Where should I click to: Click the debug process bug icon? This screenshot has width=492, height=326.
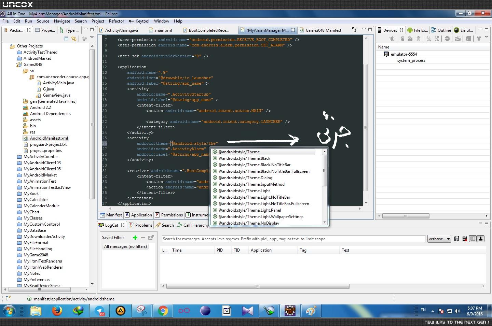click(392, 39)
